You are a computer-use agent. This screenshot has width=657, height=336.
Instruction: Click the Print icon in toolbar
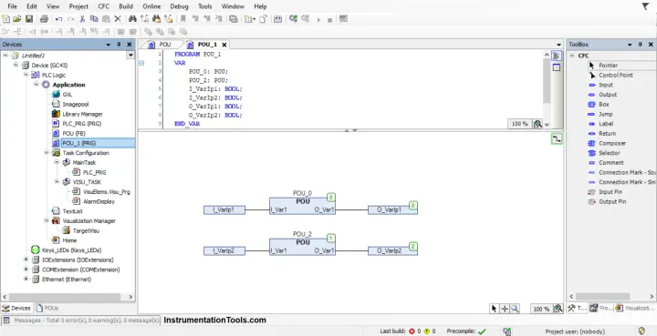click(x=44, y=19)
